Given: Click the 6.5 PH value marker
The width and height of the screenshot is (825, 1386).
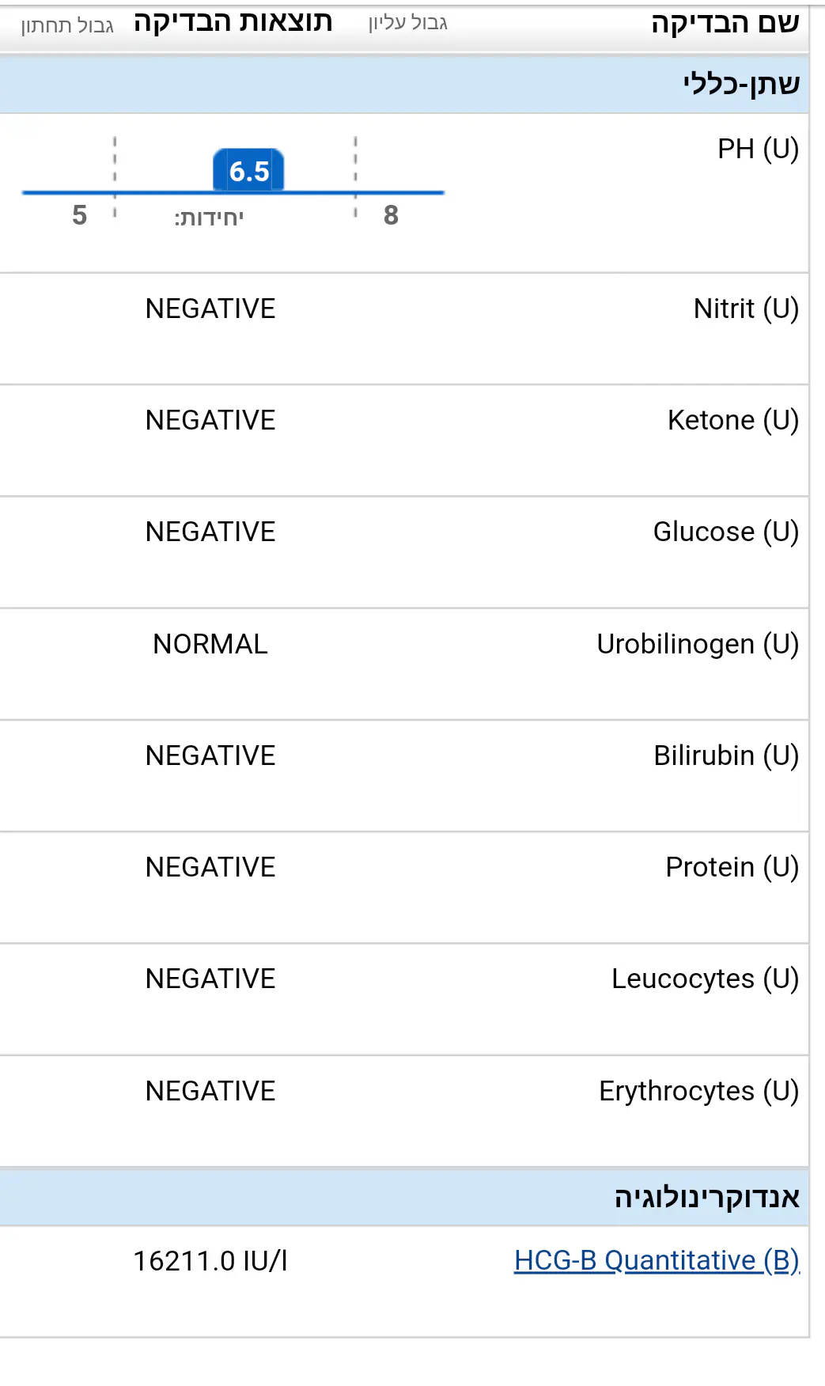Looking at the screenshot, I should 248,171.
